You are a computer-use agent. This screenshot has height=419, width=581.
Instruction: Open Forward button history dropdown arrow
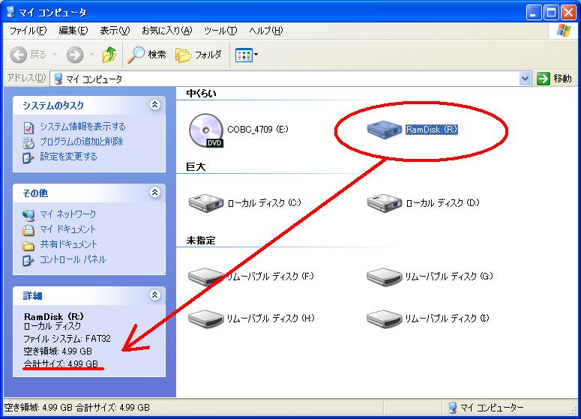pyautogui.click(x=91, y=55)
